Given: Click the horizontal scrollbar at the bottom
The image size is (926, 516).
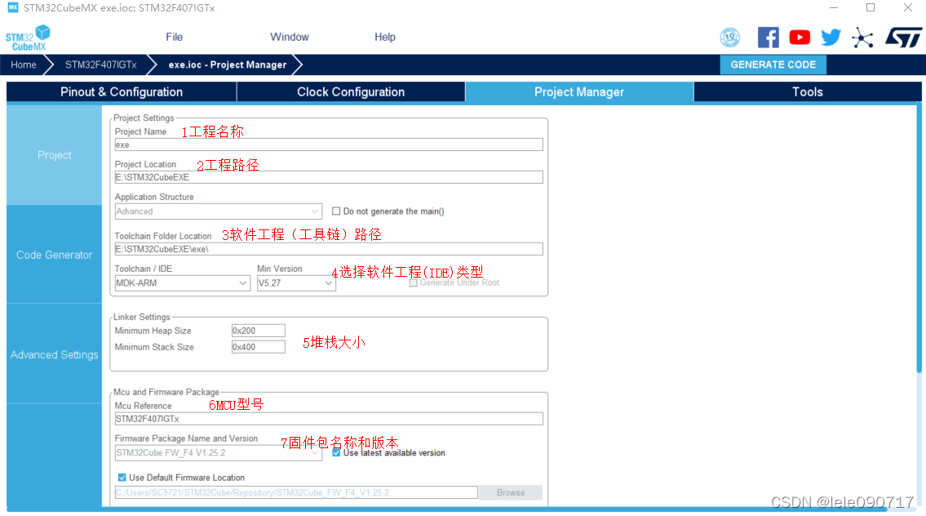Looking at the screenshot, I should pyautogui.click(x=446, y=509).
